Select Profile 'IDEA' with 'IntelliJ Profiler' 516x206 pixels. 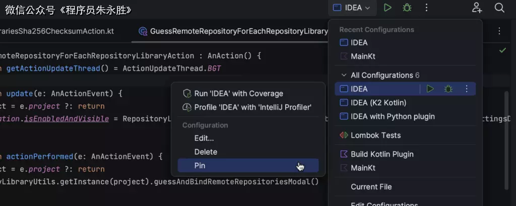pyautogui.click(x=252, y=107)
